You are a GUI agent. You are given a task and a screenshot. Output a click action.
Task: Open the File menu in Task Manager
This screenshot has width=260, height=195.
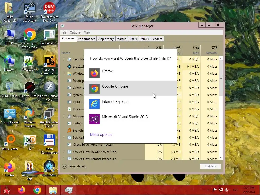tap(64, 32)
